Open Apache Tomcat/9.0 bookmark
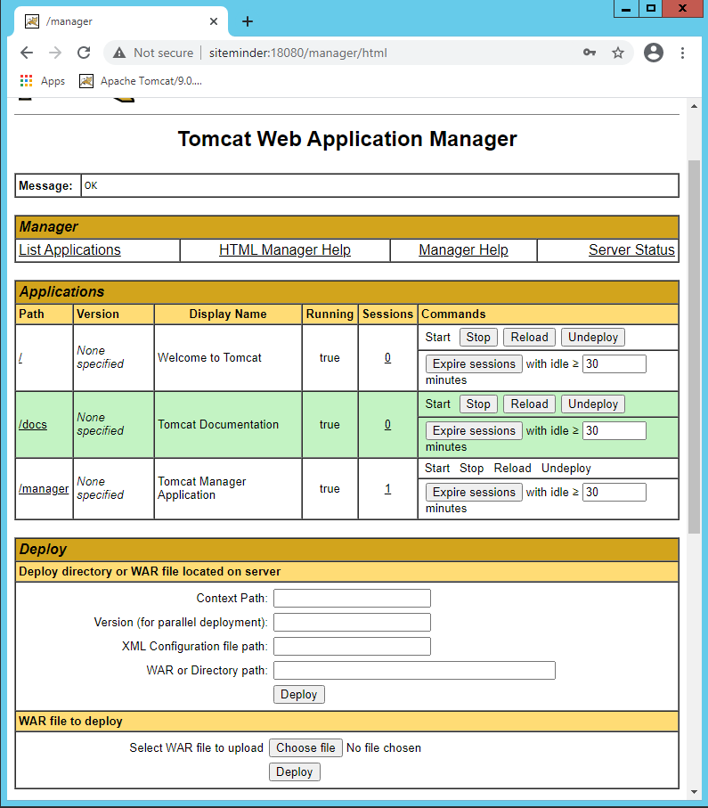Viewport: 708px width, 808px height. pyautogui.click(x=141, y=81)
